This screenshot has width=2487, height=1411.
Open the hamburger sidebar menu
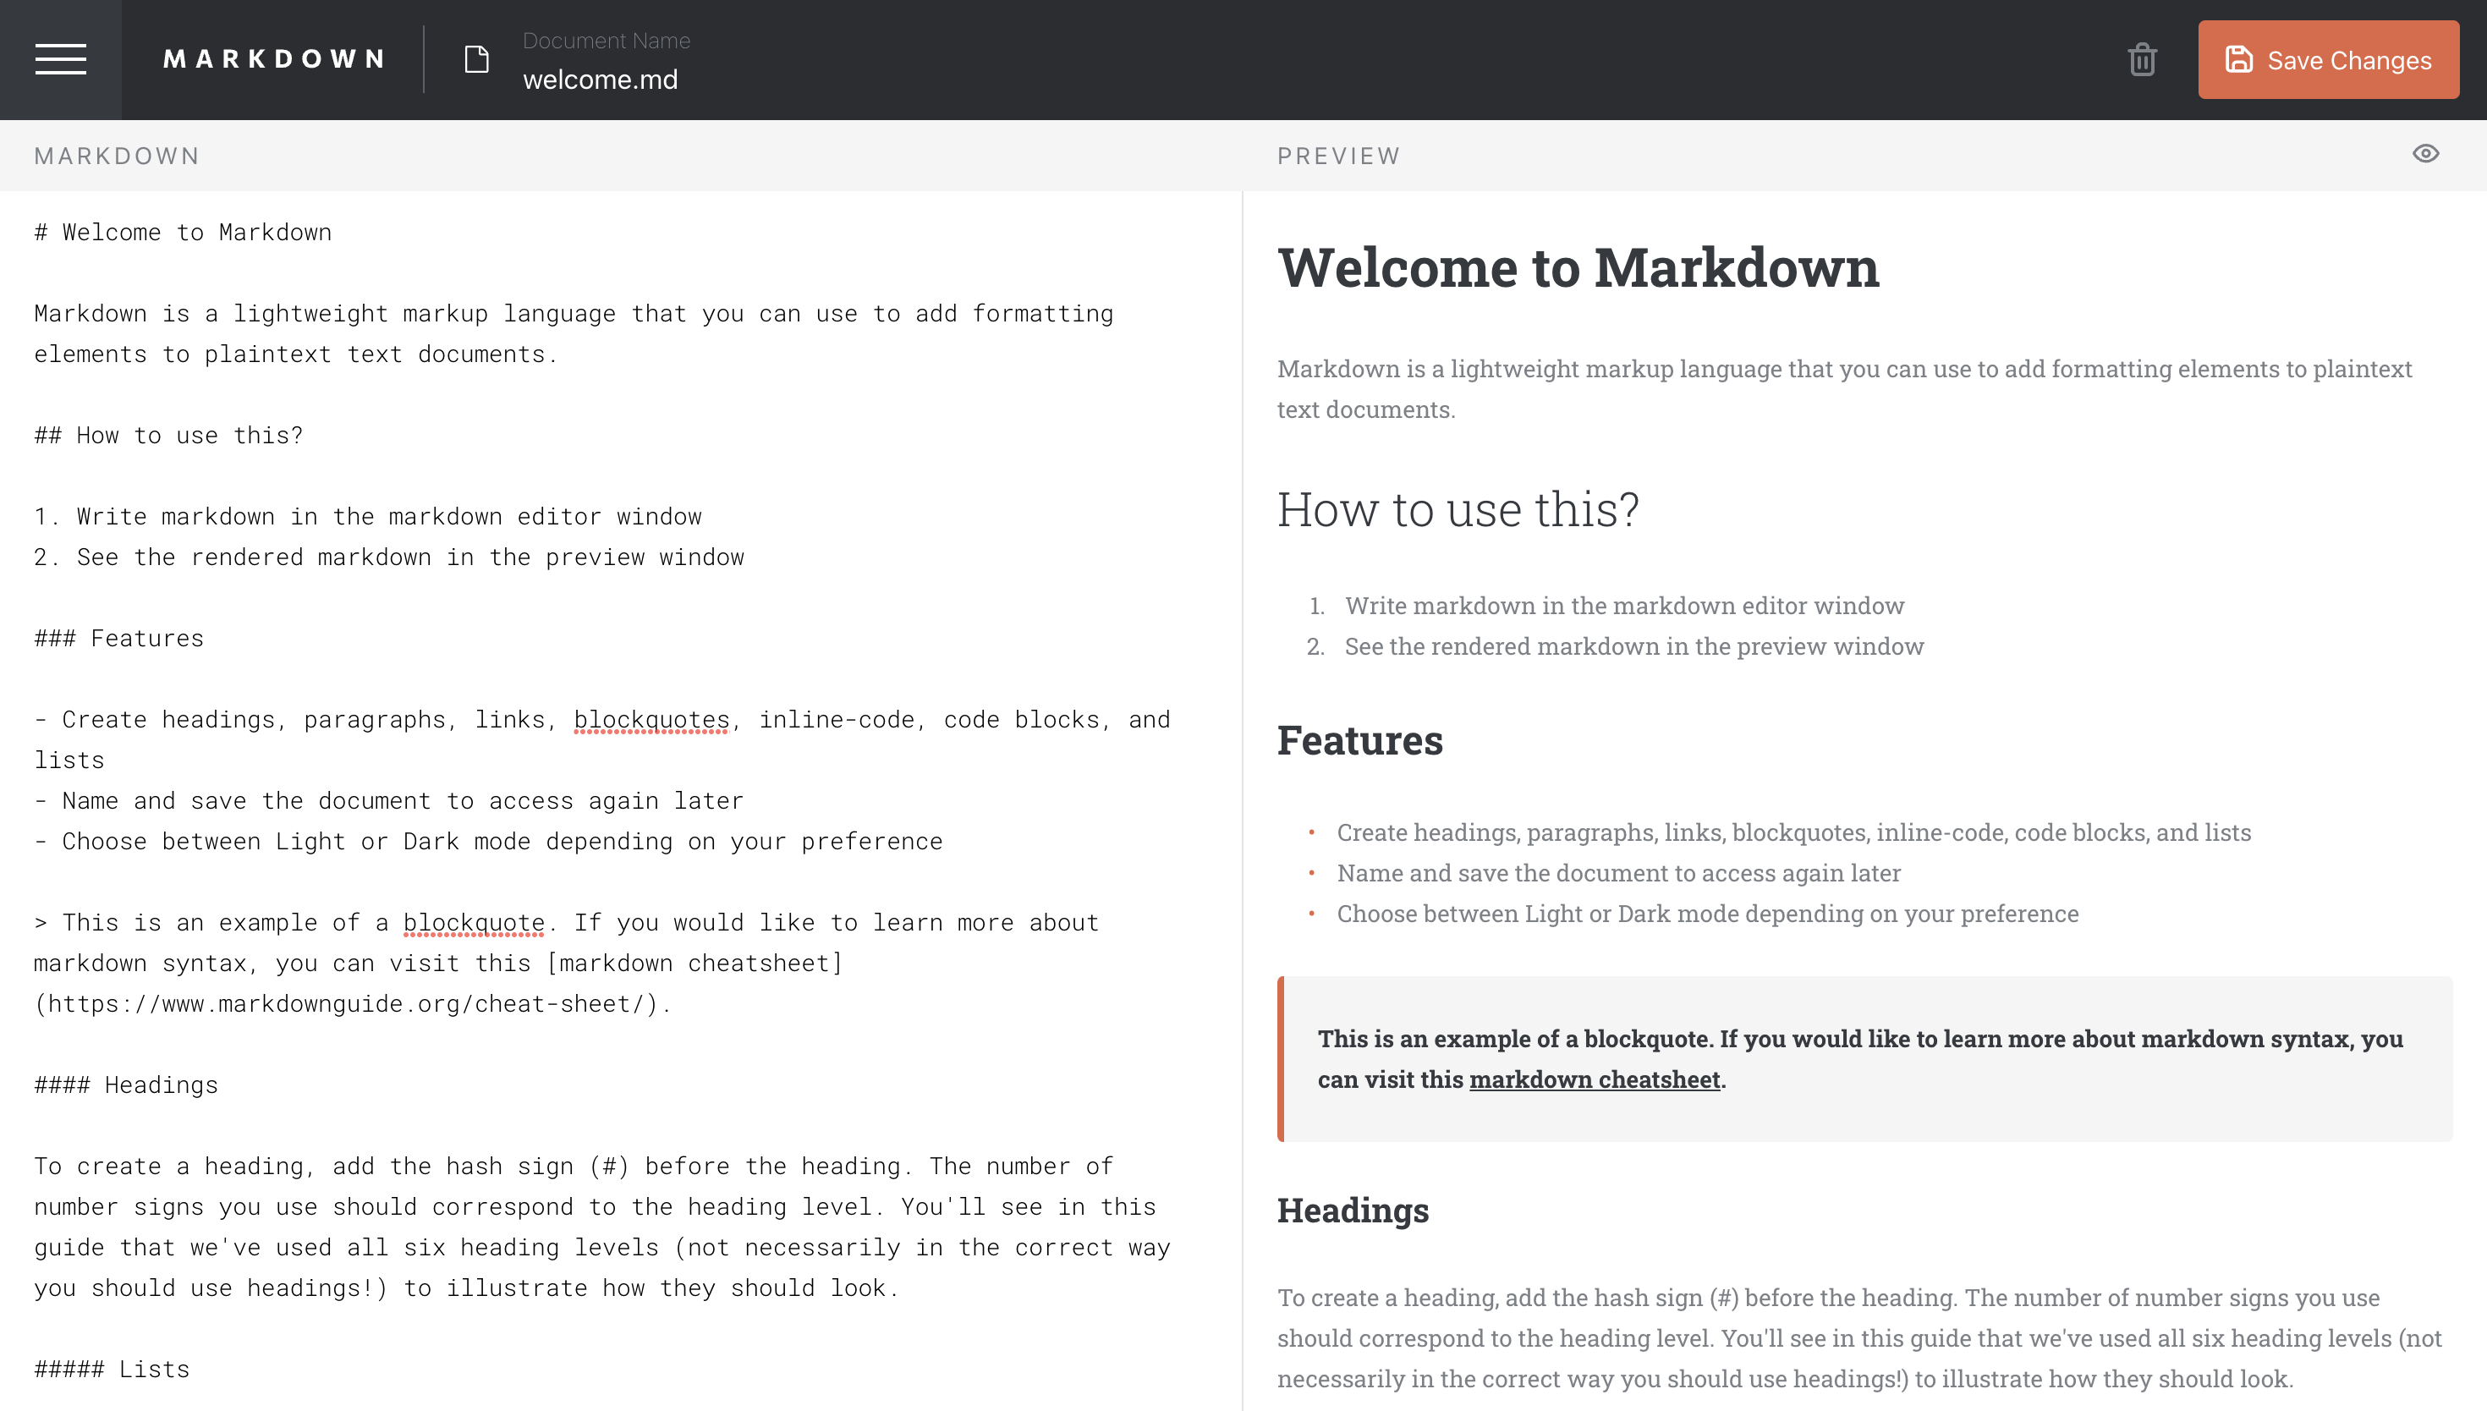[60, 59]
